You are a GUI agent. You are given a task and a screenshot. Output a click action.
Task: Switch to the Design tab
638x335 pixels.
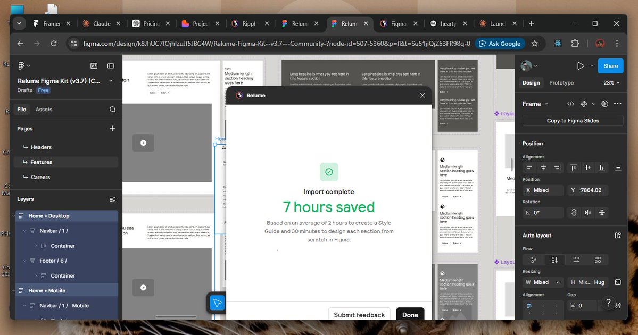(531, 82)
